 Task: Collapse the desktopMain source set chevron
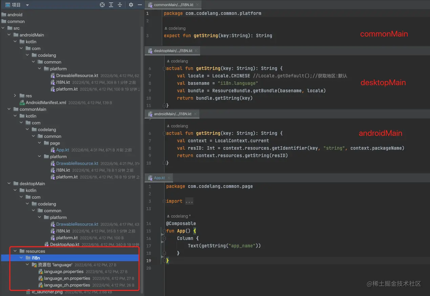coord(9,184)
